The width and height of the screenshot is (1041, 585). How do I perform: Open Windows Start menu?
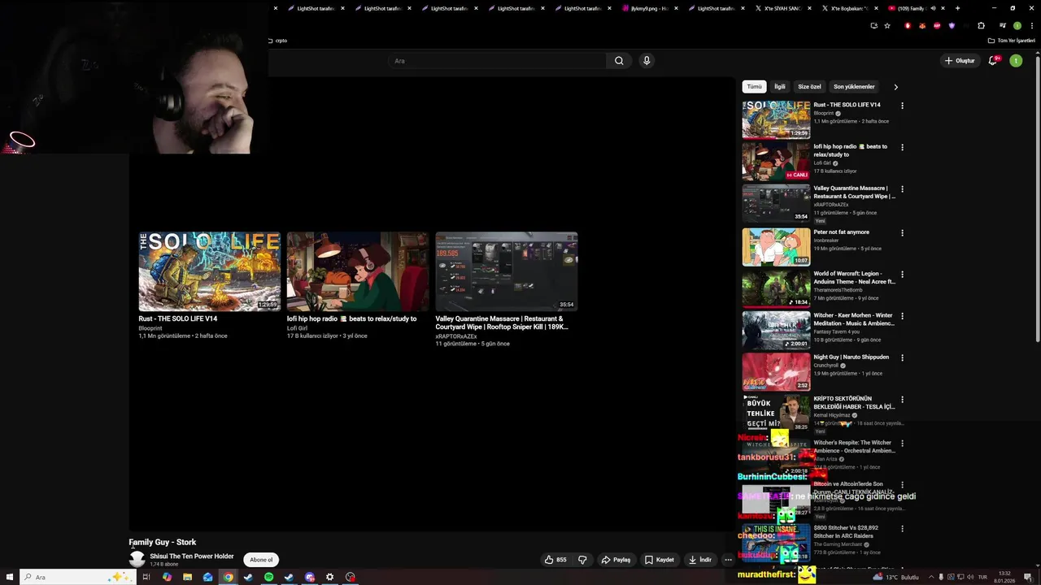8,577
